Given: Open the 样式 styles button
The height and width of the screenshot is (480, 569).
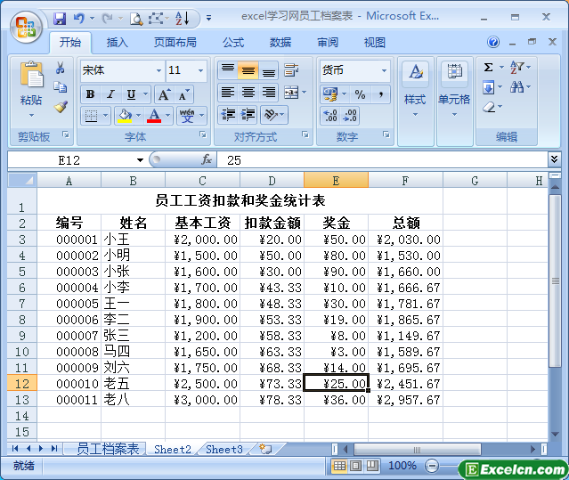Looking at the screenshot, I should point(415,89).
